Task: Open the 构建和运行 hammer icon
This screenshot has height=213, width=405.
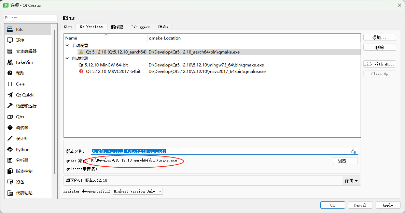Action: tap(10, 106)
